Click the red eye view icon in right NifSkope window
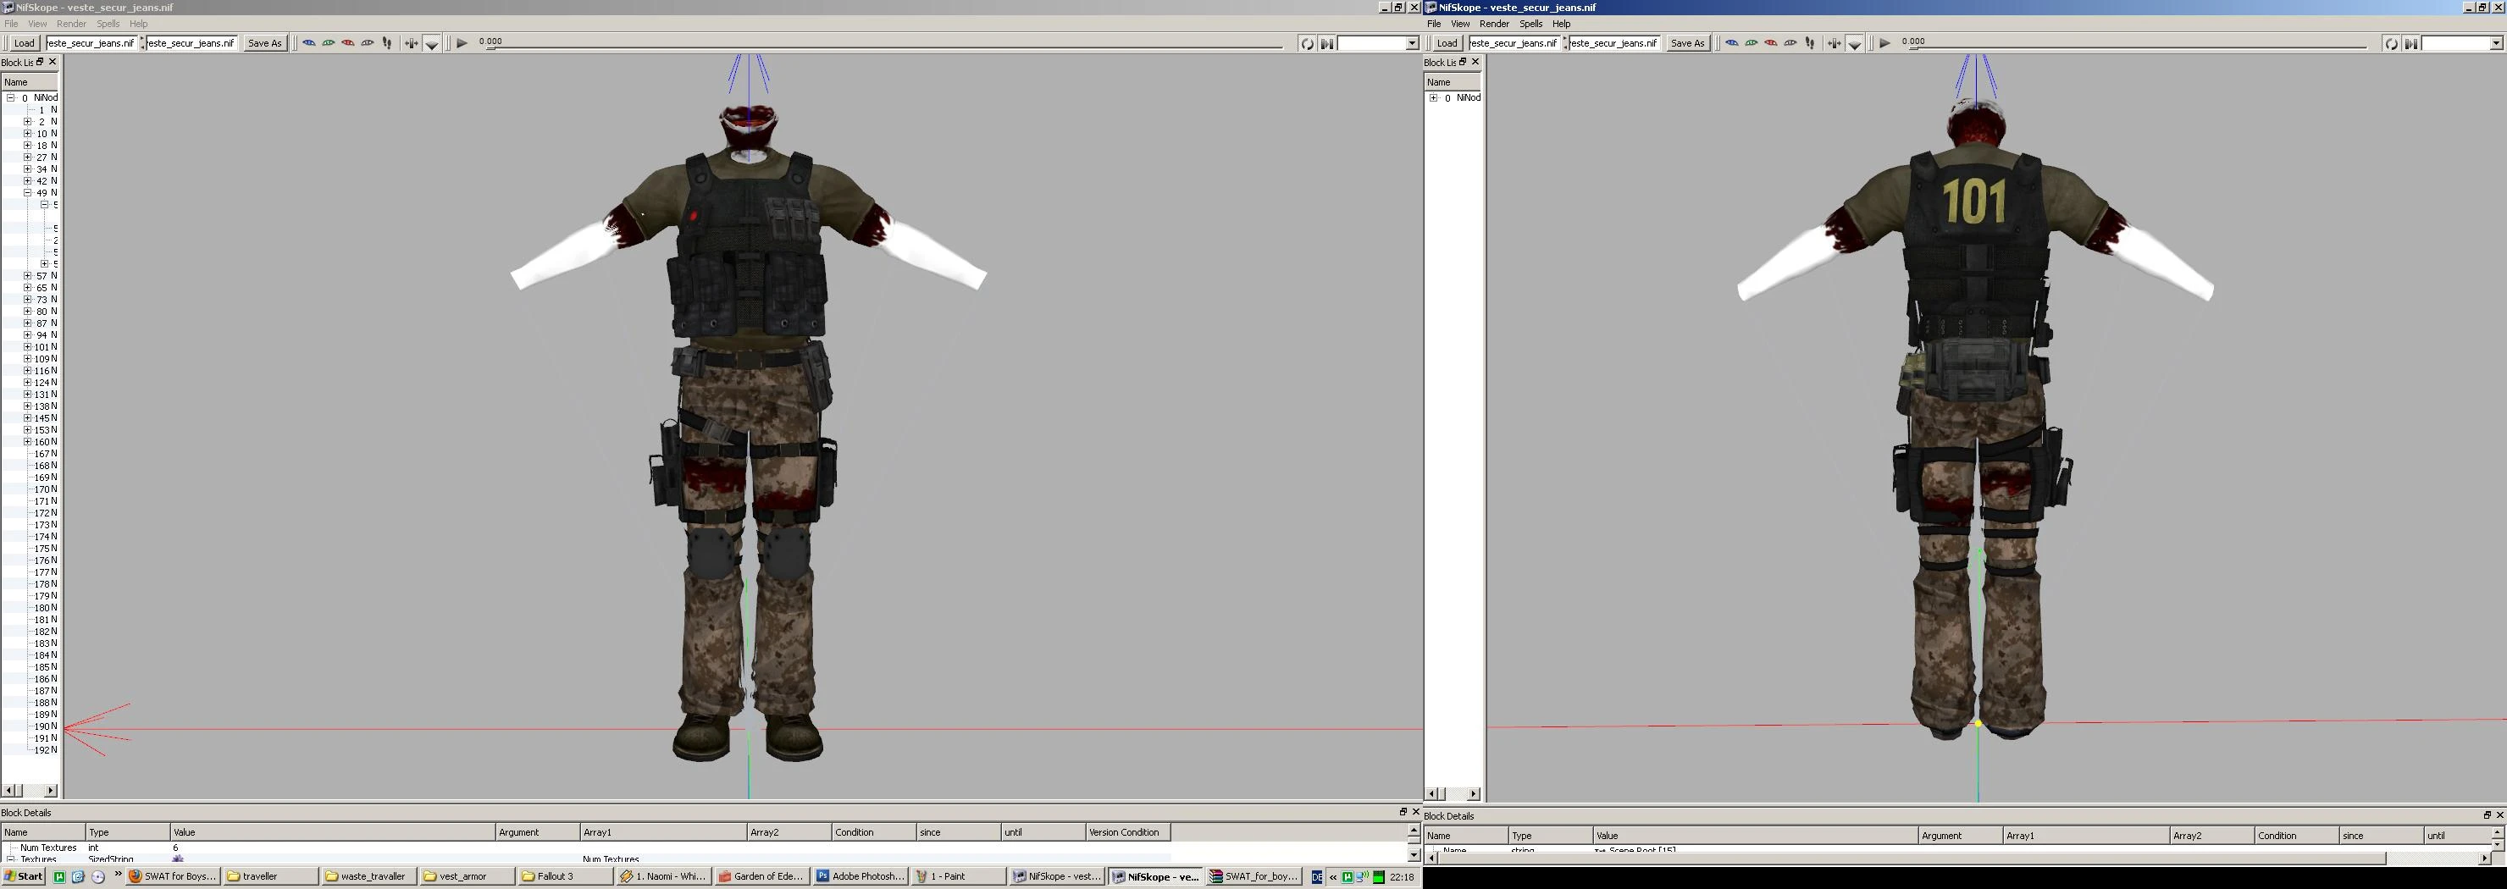 point(1770,43)
